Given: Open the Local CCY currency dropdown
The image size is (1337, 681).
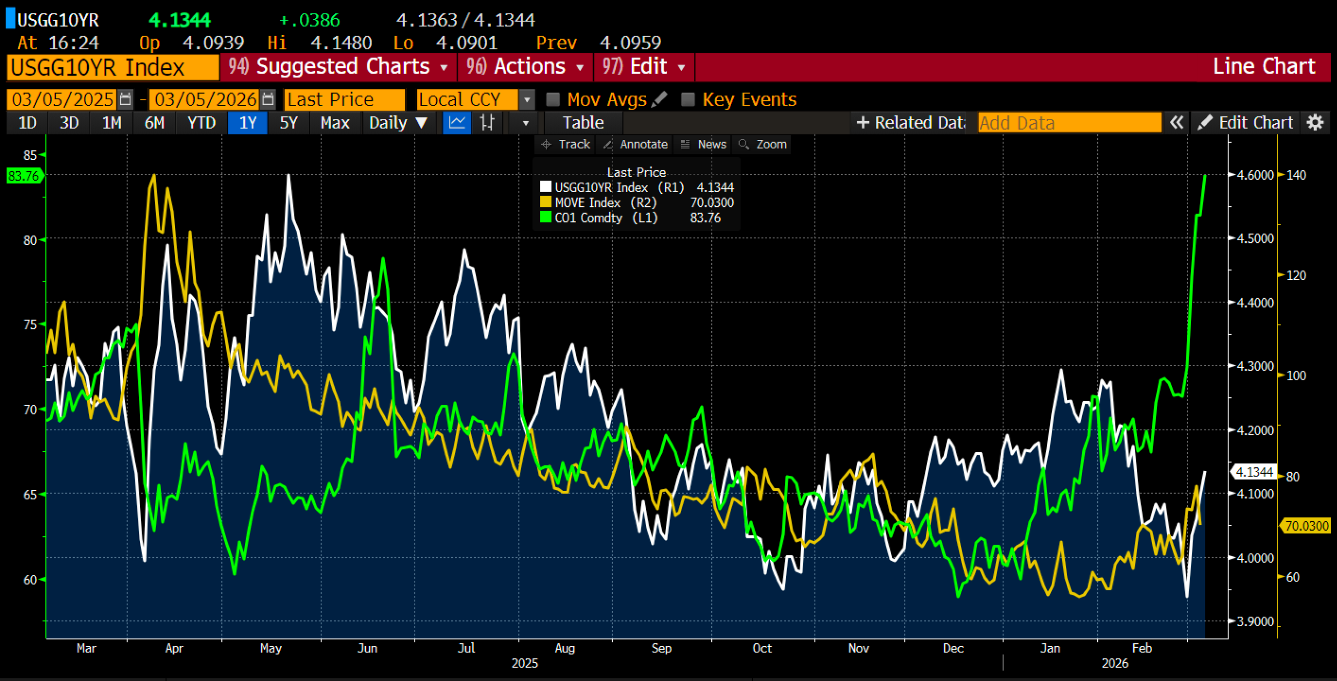Looking at the screenshot, I should click(x=527, y=99).
